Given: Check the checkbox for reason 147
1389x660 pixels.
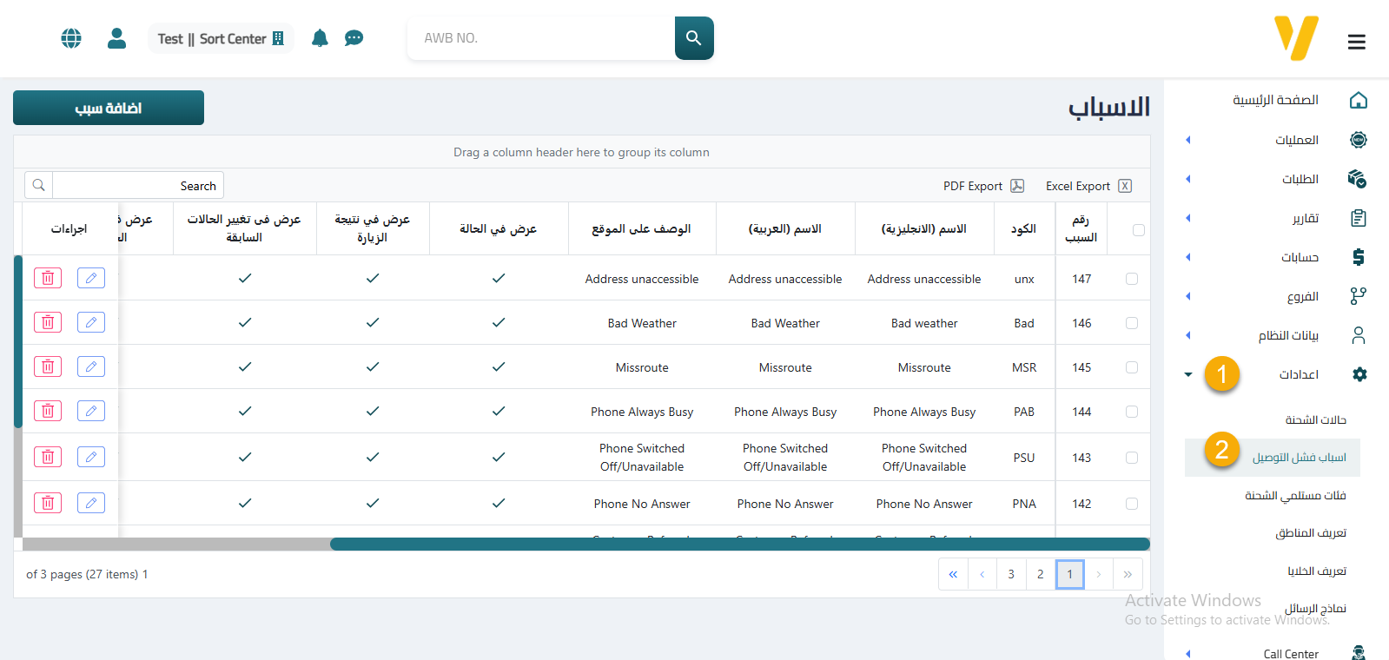Looking at the screenshot, I should tap(1131, 279).
